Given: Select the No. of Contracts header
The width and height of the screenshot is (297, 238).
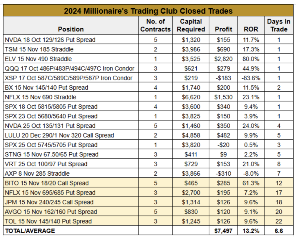Looking at the screenshot, I should click(155, 25).
